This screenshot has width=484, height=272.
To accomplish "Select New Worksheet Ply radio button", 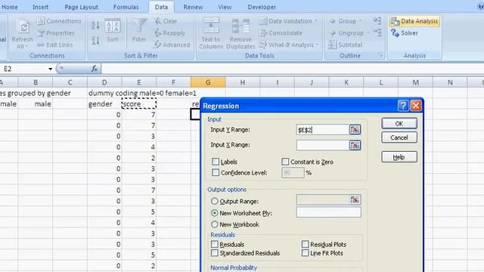I will tap(215, 213).
